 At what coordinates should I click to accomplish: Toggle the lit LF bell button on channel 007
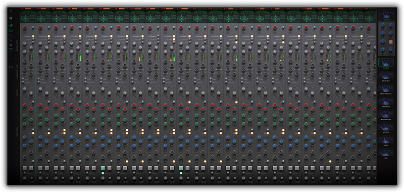127,161
